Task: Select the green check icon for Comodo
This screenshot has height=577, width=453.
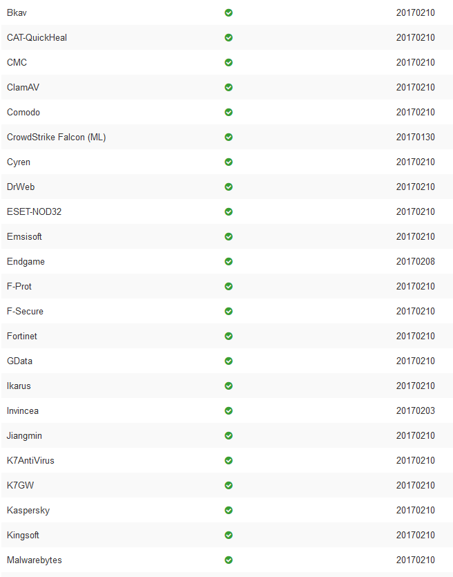Action: click(x=229, y=112)
